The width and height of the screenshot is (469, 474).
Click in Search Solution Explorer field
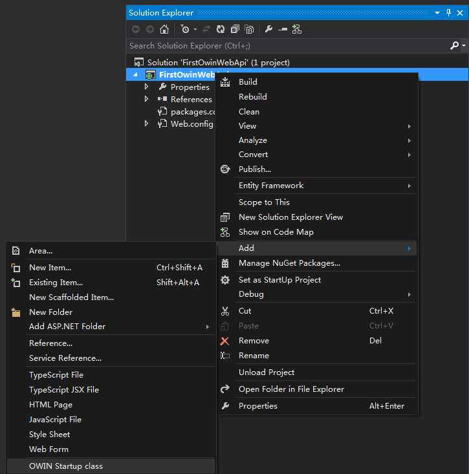pos(287,46)
